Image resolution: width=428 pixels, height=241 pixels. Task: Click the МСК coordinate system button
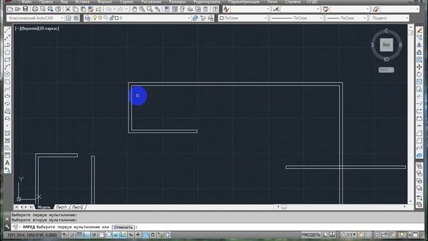coord(387,70)
